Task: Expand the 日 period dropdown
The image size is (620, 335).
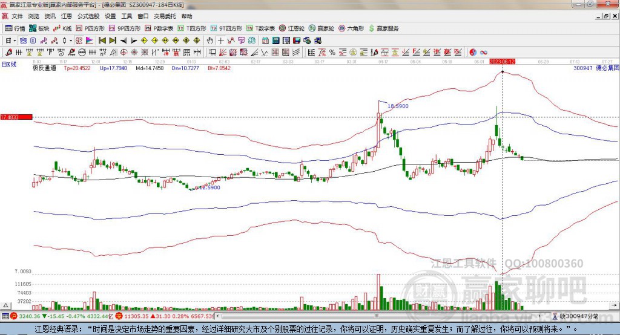Action: click(15, 41)
